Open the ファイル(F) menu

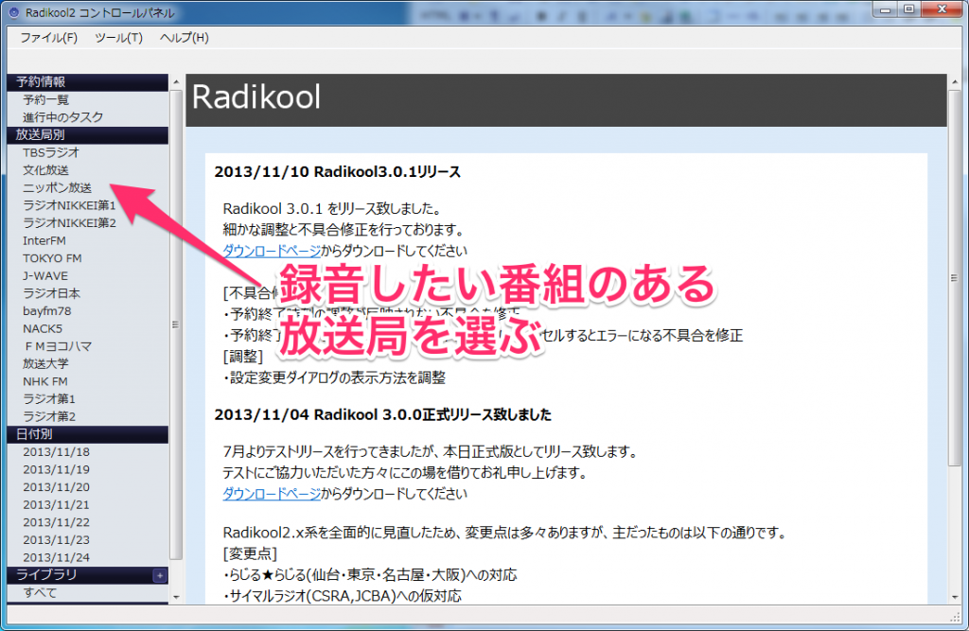pyautogui.click(x=48, y=38)
